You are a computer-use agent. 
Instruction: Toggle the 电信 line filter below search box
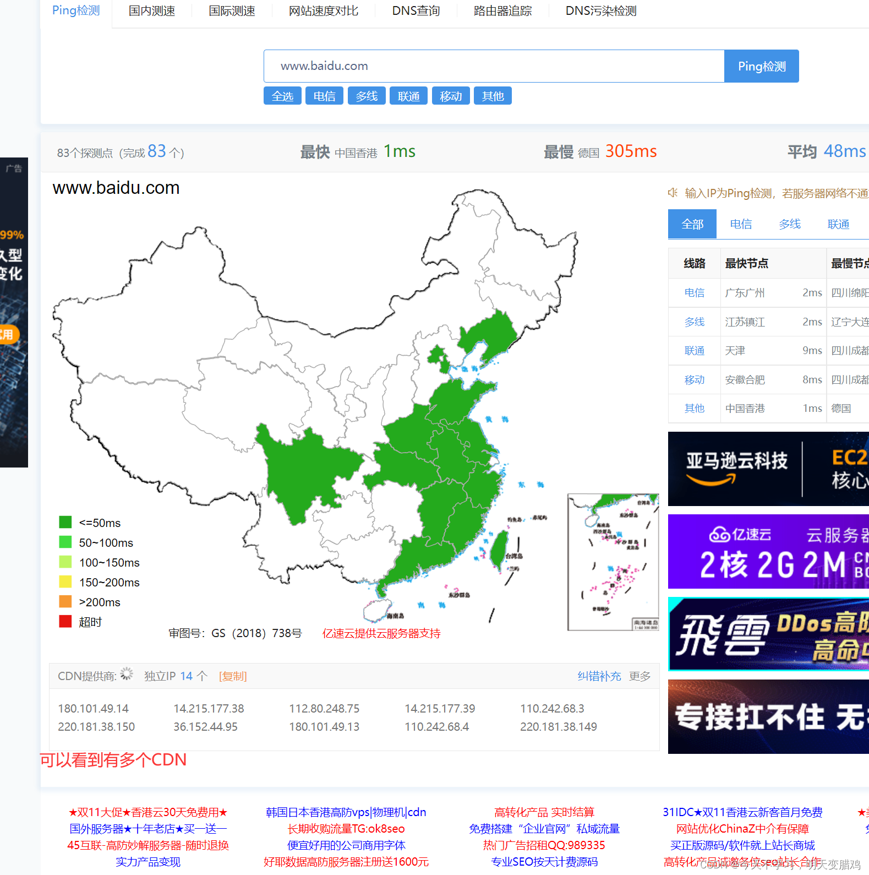(x=324, y=96)
